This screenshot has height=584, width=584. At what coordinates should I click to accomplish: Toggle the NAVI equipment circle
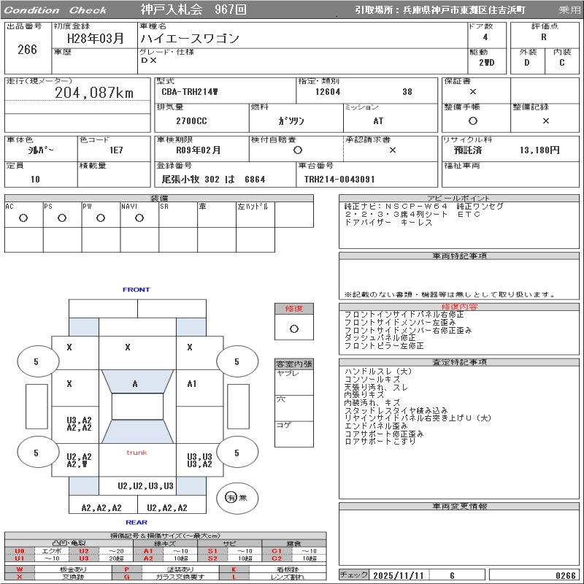(x=139, y=218)
